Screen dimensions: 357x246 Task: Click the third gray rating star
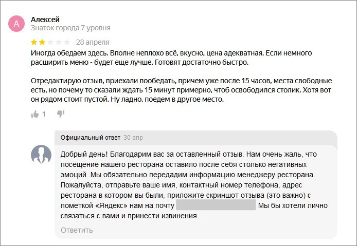click(50, 42)
